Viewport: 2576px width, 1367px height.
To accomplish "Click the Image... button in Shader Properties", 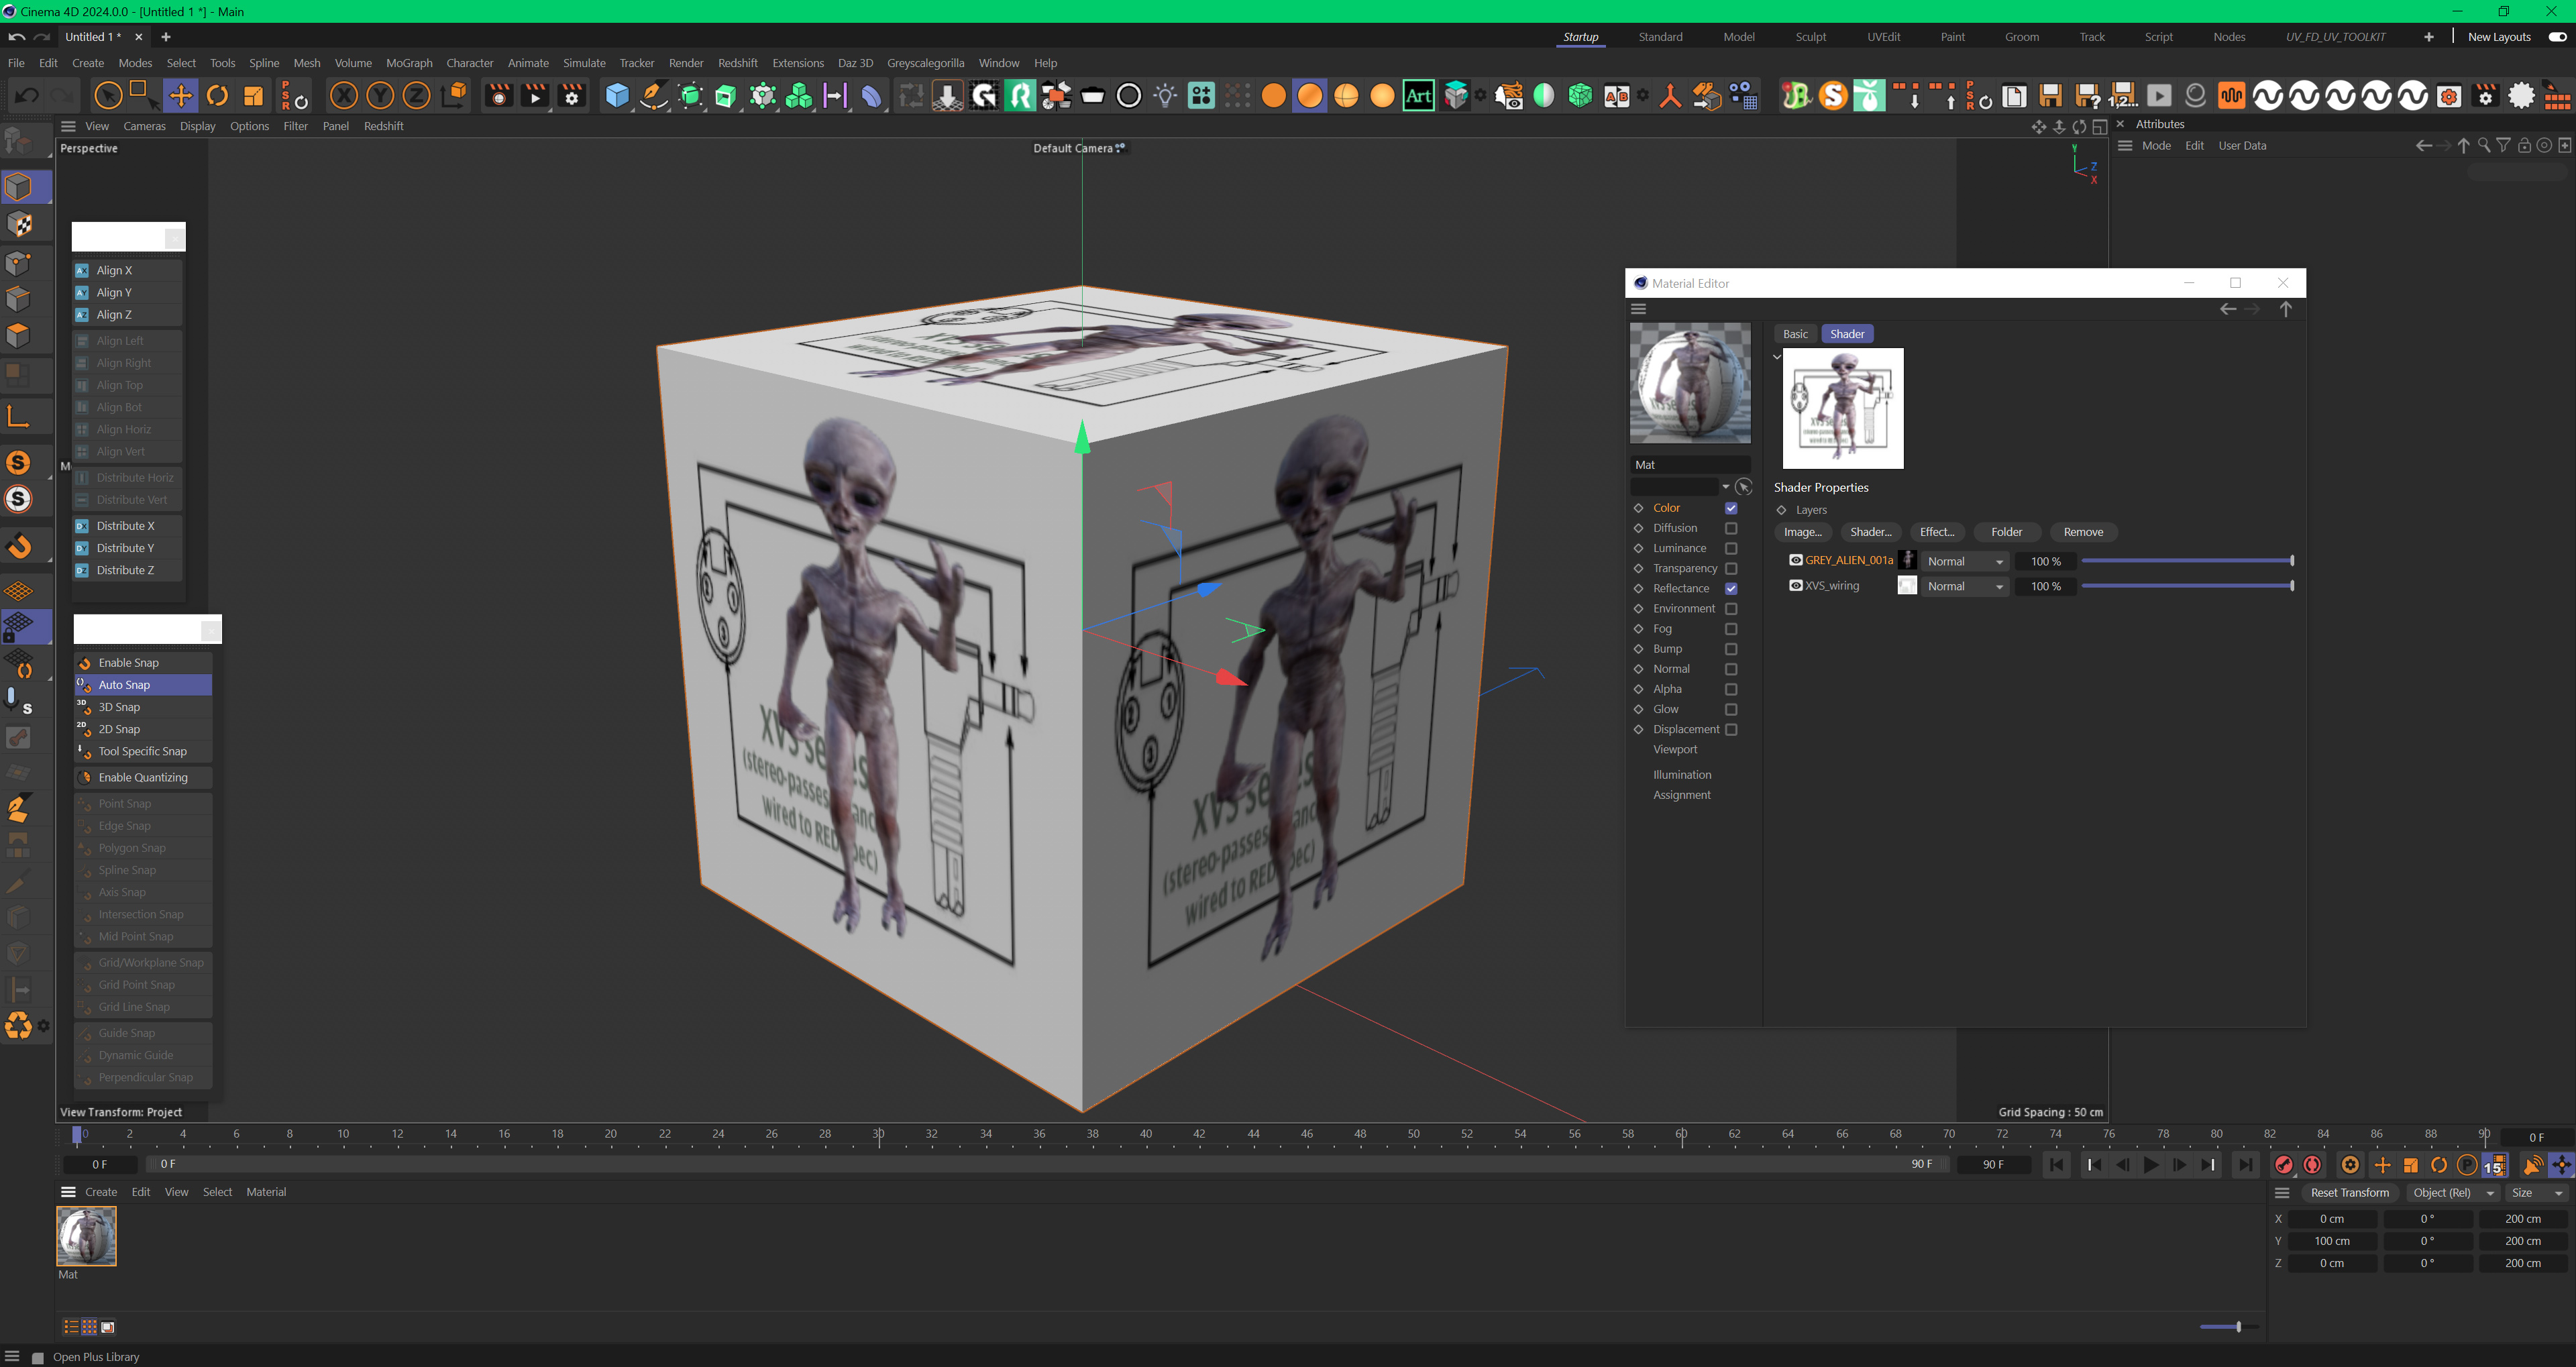I will (x=1803, y=532).
